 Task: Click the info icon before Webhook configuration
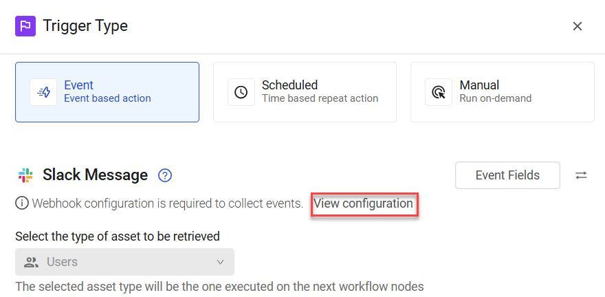21,203
